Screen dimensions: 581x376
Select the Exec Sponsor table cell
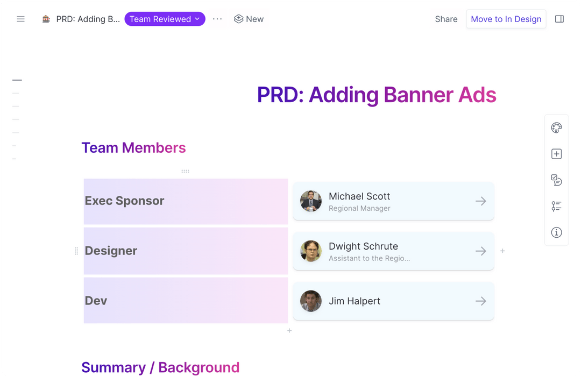coord(186,201)
